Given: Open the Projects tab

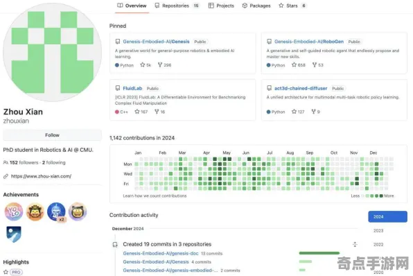Looking at the screenshot, I should 221,6.
